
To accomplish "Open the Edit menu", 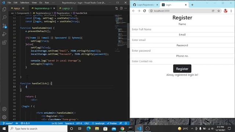I will click(x=15, y=3).
